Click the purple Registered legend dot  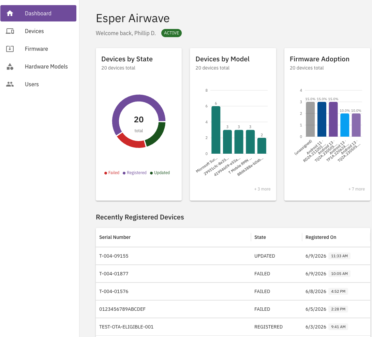[124, 173]
